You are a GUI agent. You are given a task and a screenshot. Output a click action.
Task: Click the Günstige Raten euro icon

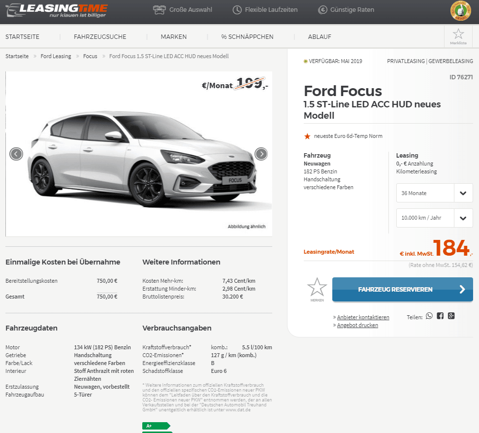coord(322,10)
